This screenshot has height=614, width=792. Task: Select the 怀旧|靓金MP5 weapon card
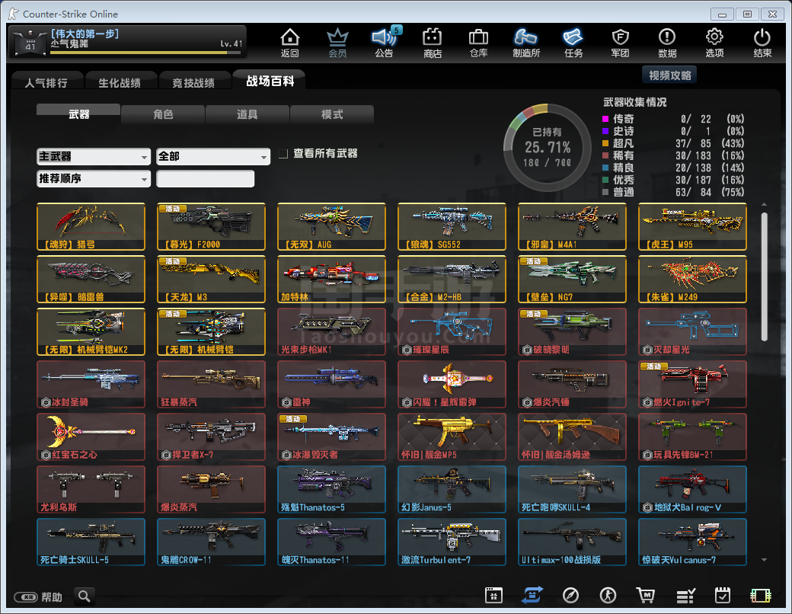tap(452, 437)
